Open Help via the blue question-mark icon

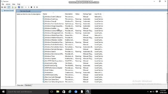pos(19,7)
